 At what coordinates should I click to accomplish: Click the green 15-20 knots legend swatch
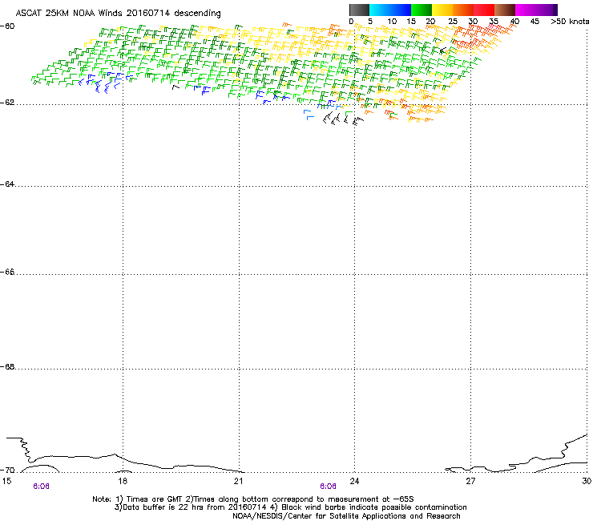pos(422,10)
